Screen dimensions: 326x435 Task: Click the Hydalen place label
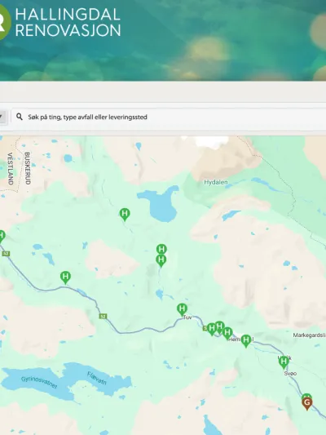(216, 182)
